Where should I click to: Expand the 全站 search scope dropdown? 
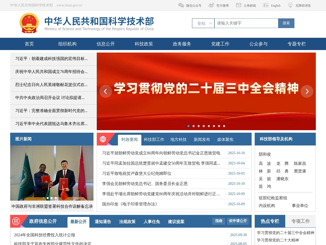tap(203, 23)
